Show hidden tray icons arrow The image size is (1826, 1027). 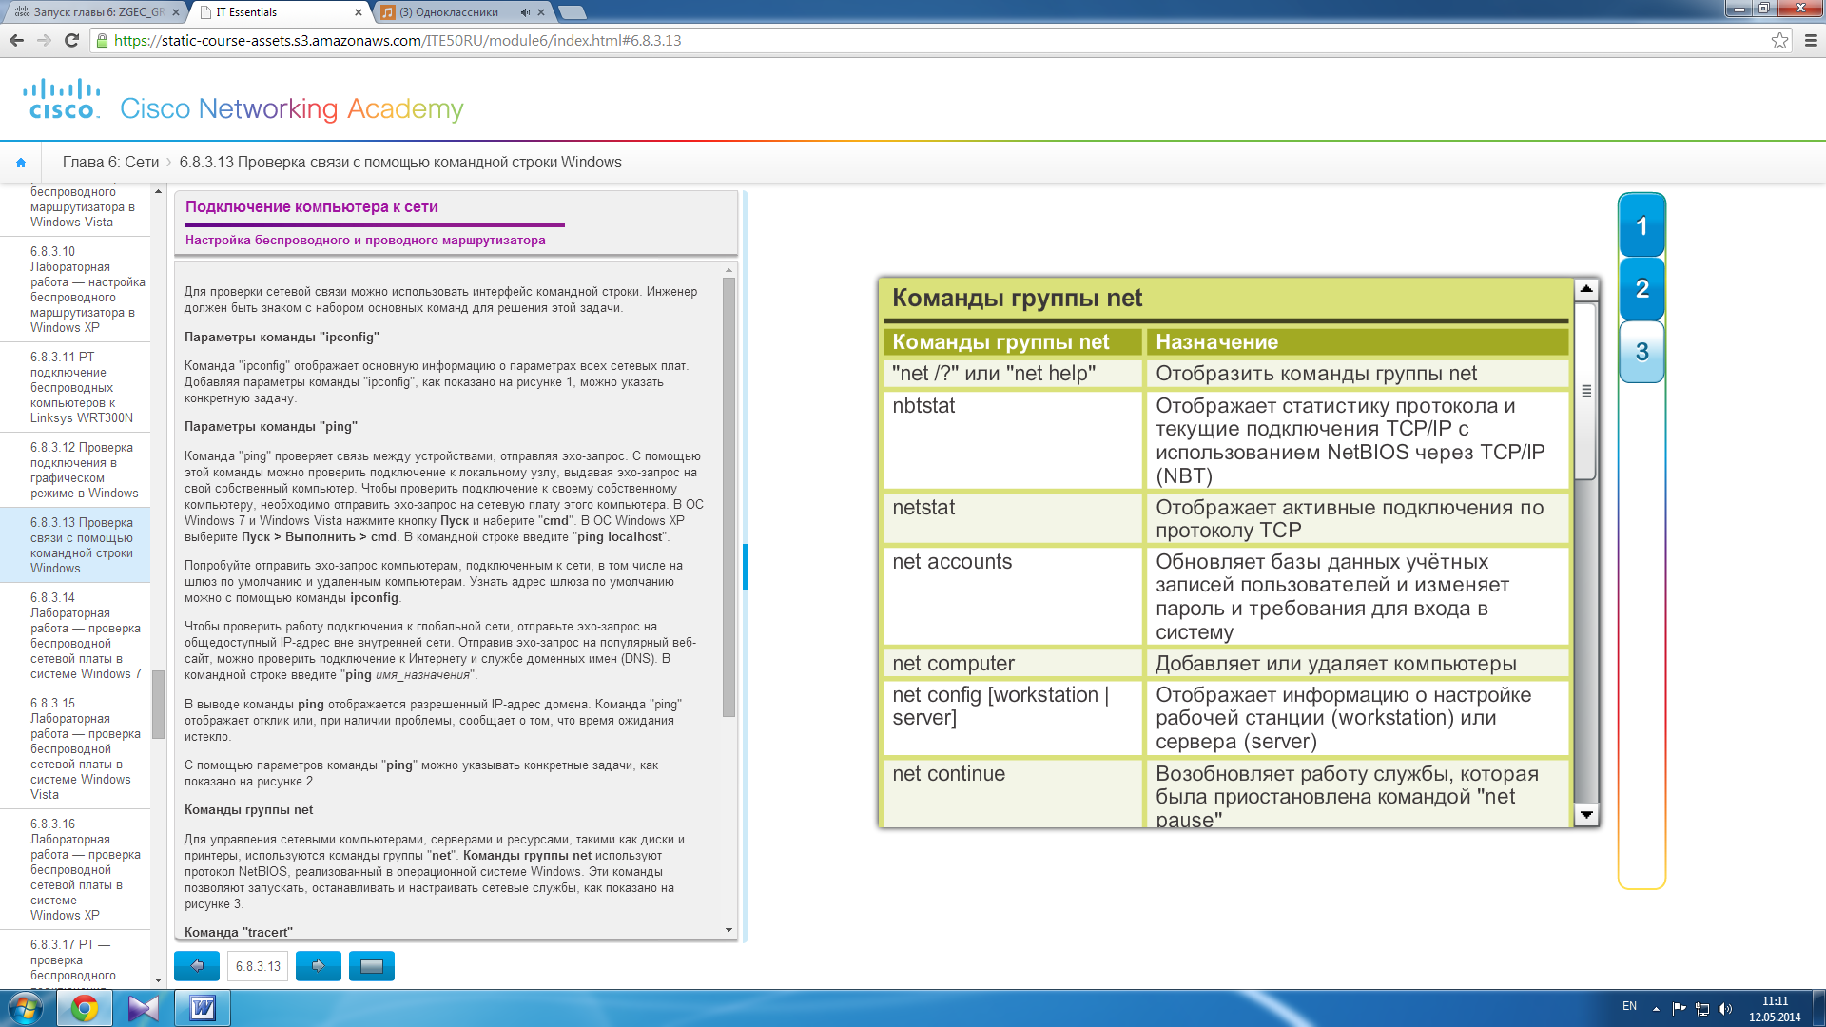(1656, 1009)
